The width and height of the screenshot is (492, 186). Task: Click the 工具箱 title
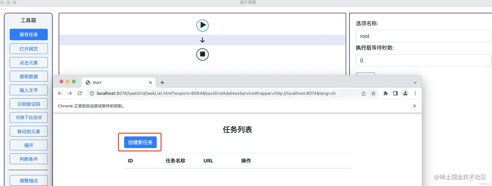click(28, 20)
